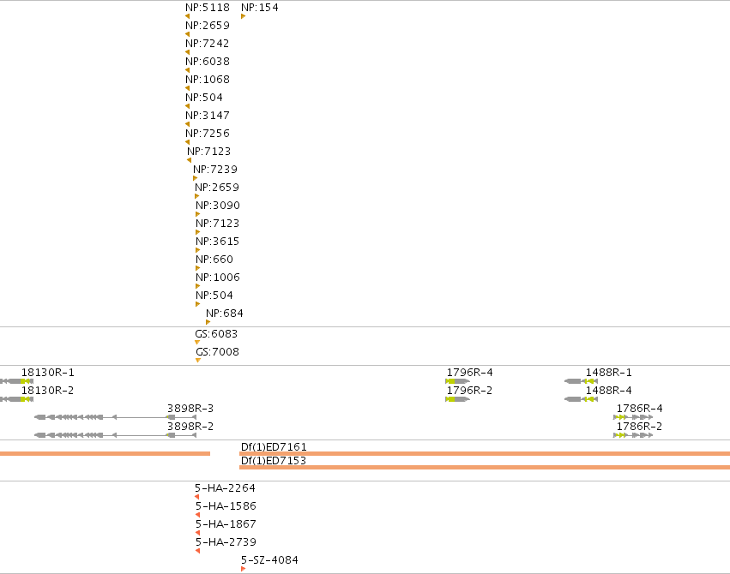Select the down-triangle marker under GS:6083
The width and height of the screenshot is (730, 574).
(197, 343)
